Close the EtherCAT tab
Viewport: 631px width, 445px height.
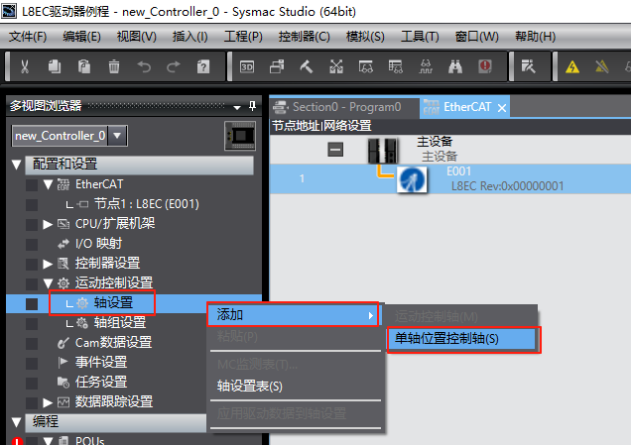pos(501,108)
